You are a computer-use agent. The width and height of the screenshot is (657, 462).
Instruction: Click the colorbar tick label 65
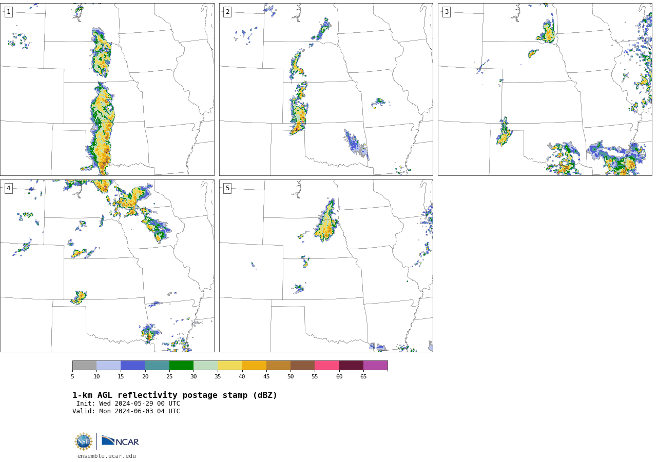pos(363,377)
